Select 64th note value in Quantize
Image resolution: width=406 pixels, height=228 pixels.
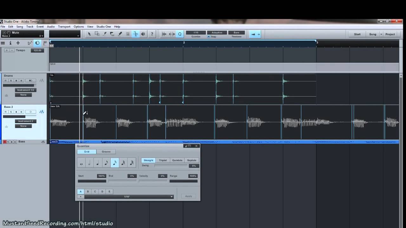(x=132, y=163)
